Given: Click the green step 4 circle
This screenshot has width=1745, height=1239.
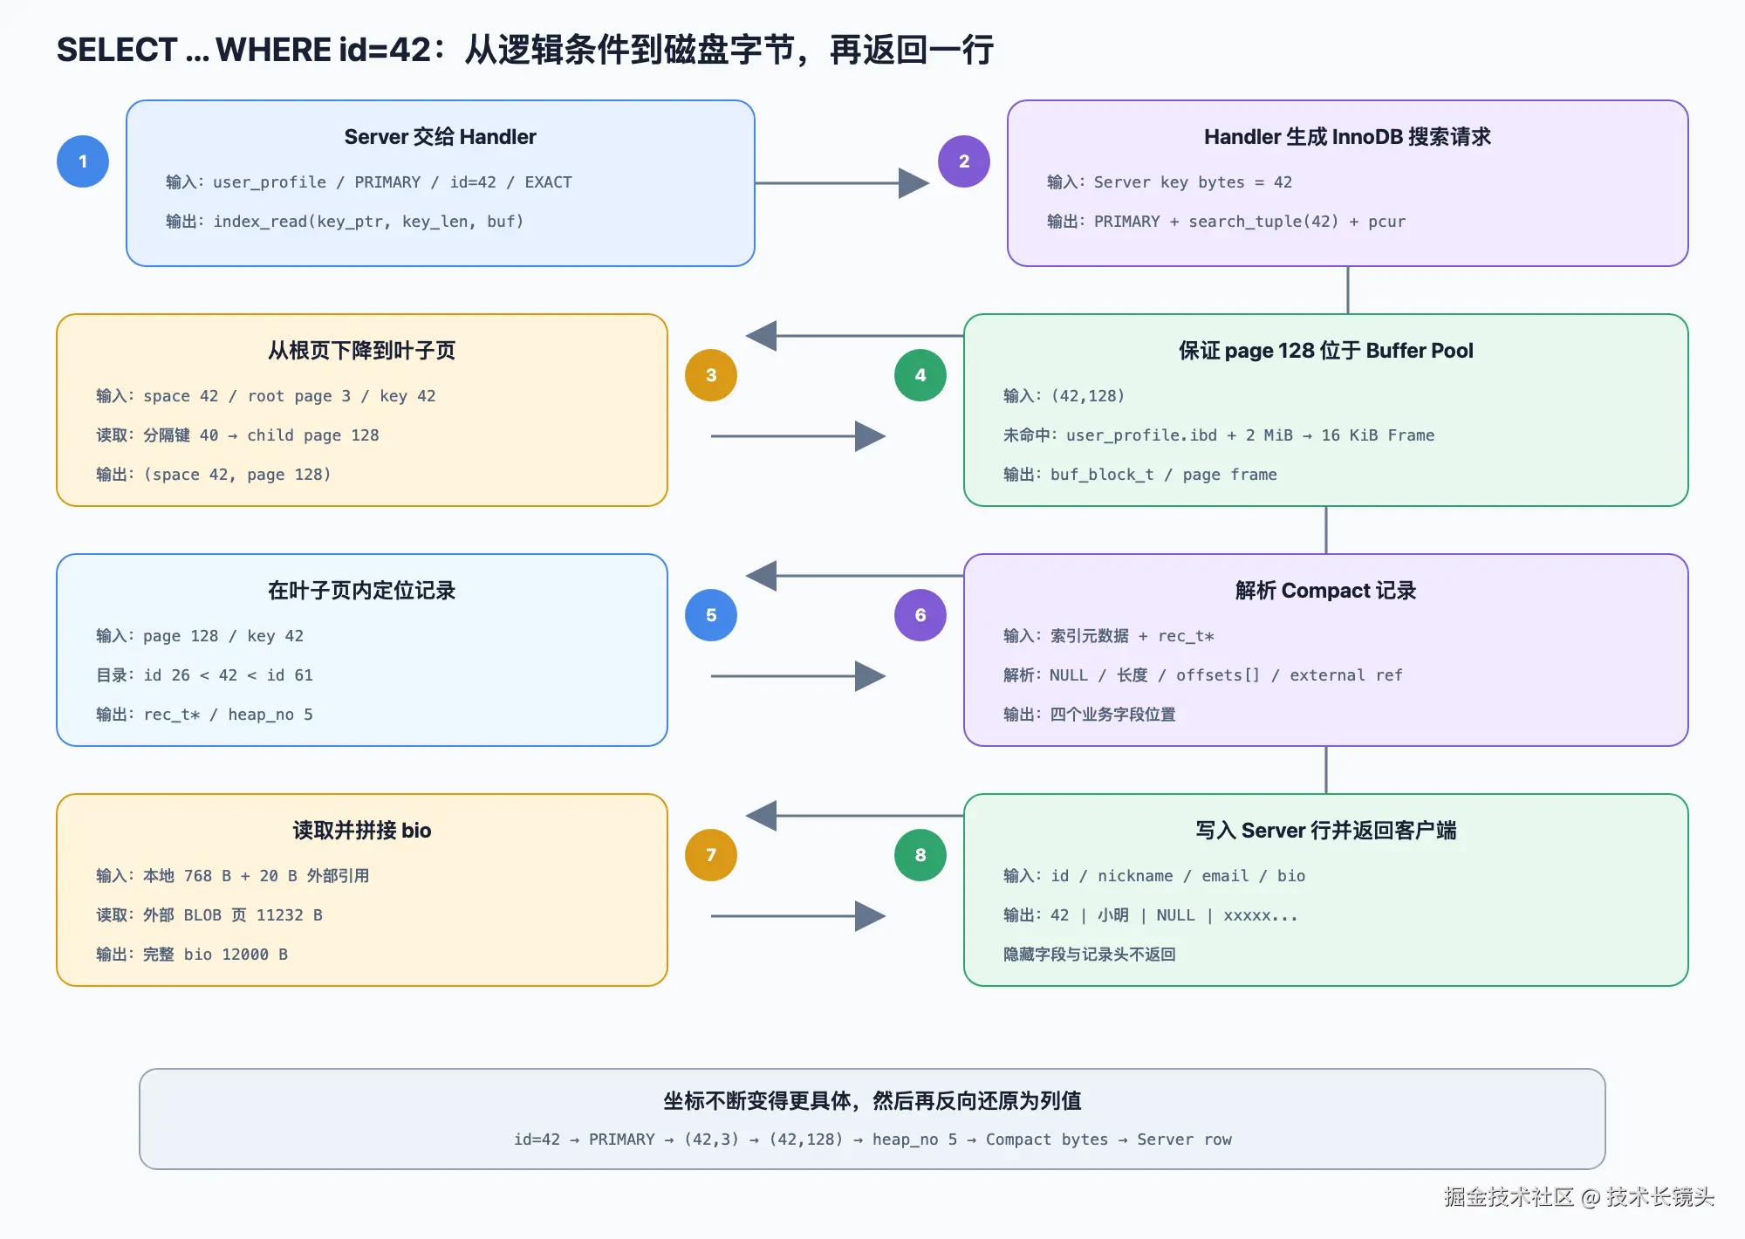Looking at the screenshot, I should [920, 375].
